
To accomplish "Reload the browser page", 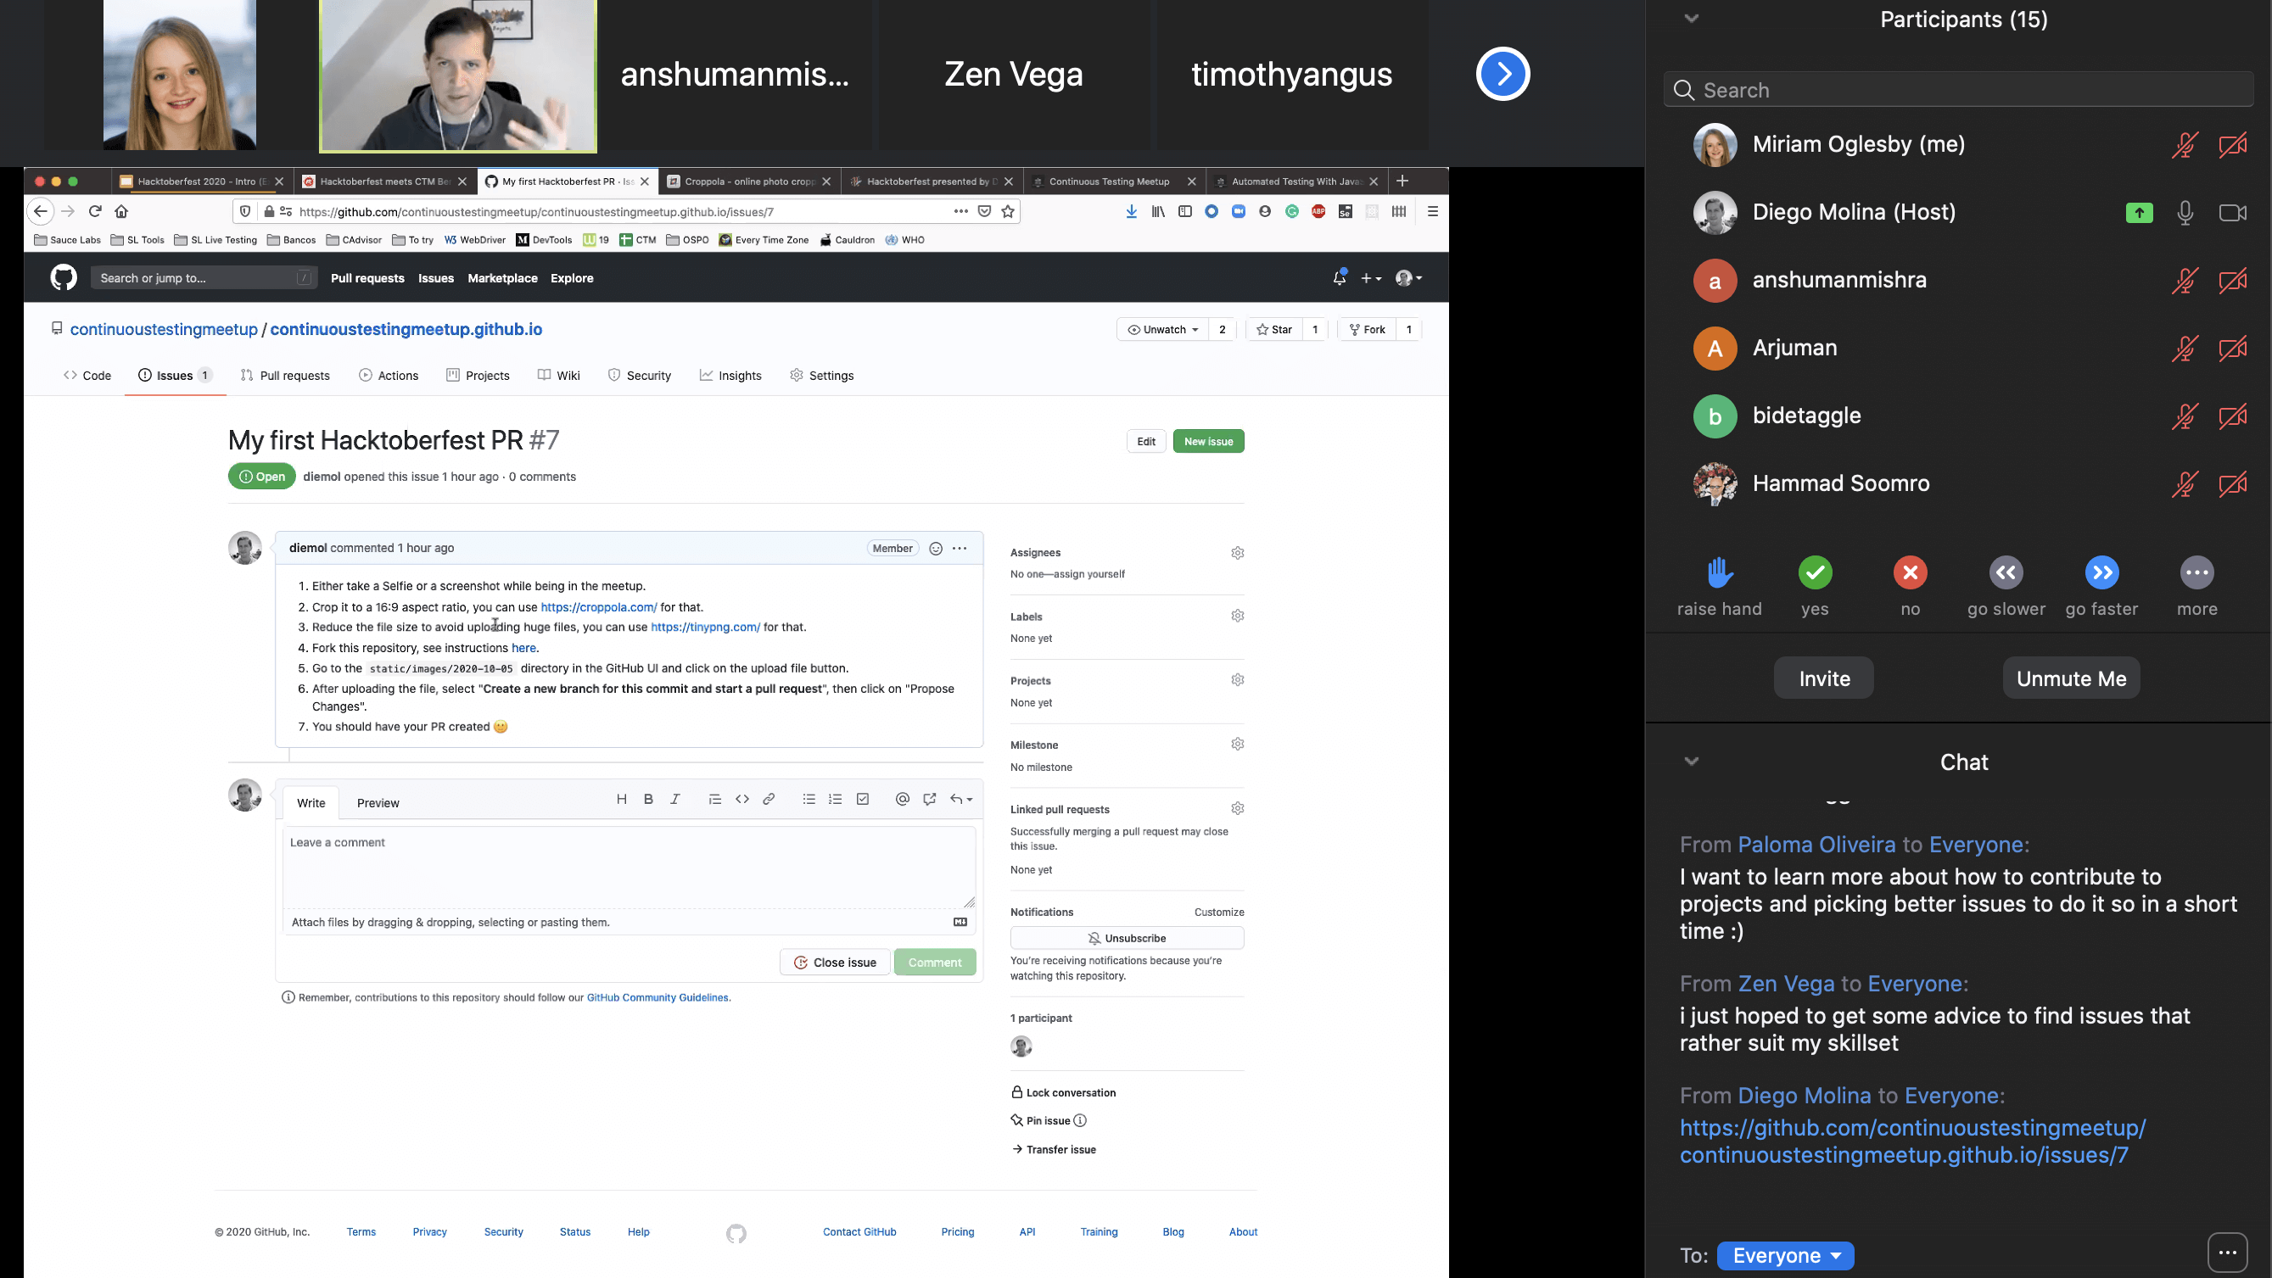I will coord(95,211).
